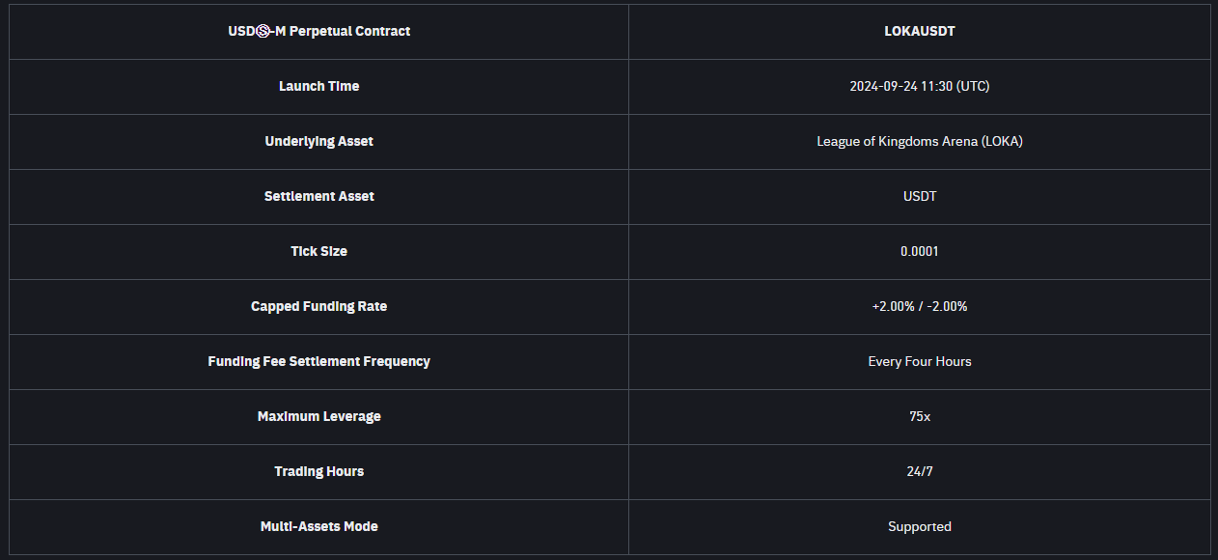This screenshot has height=560, width=1218.
Task: Select the LOKAUSDT contract name
Action: pos(919,31)
